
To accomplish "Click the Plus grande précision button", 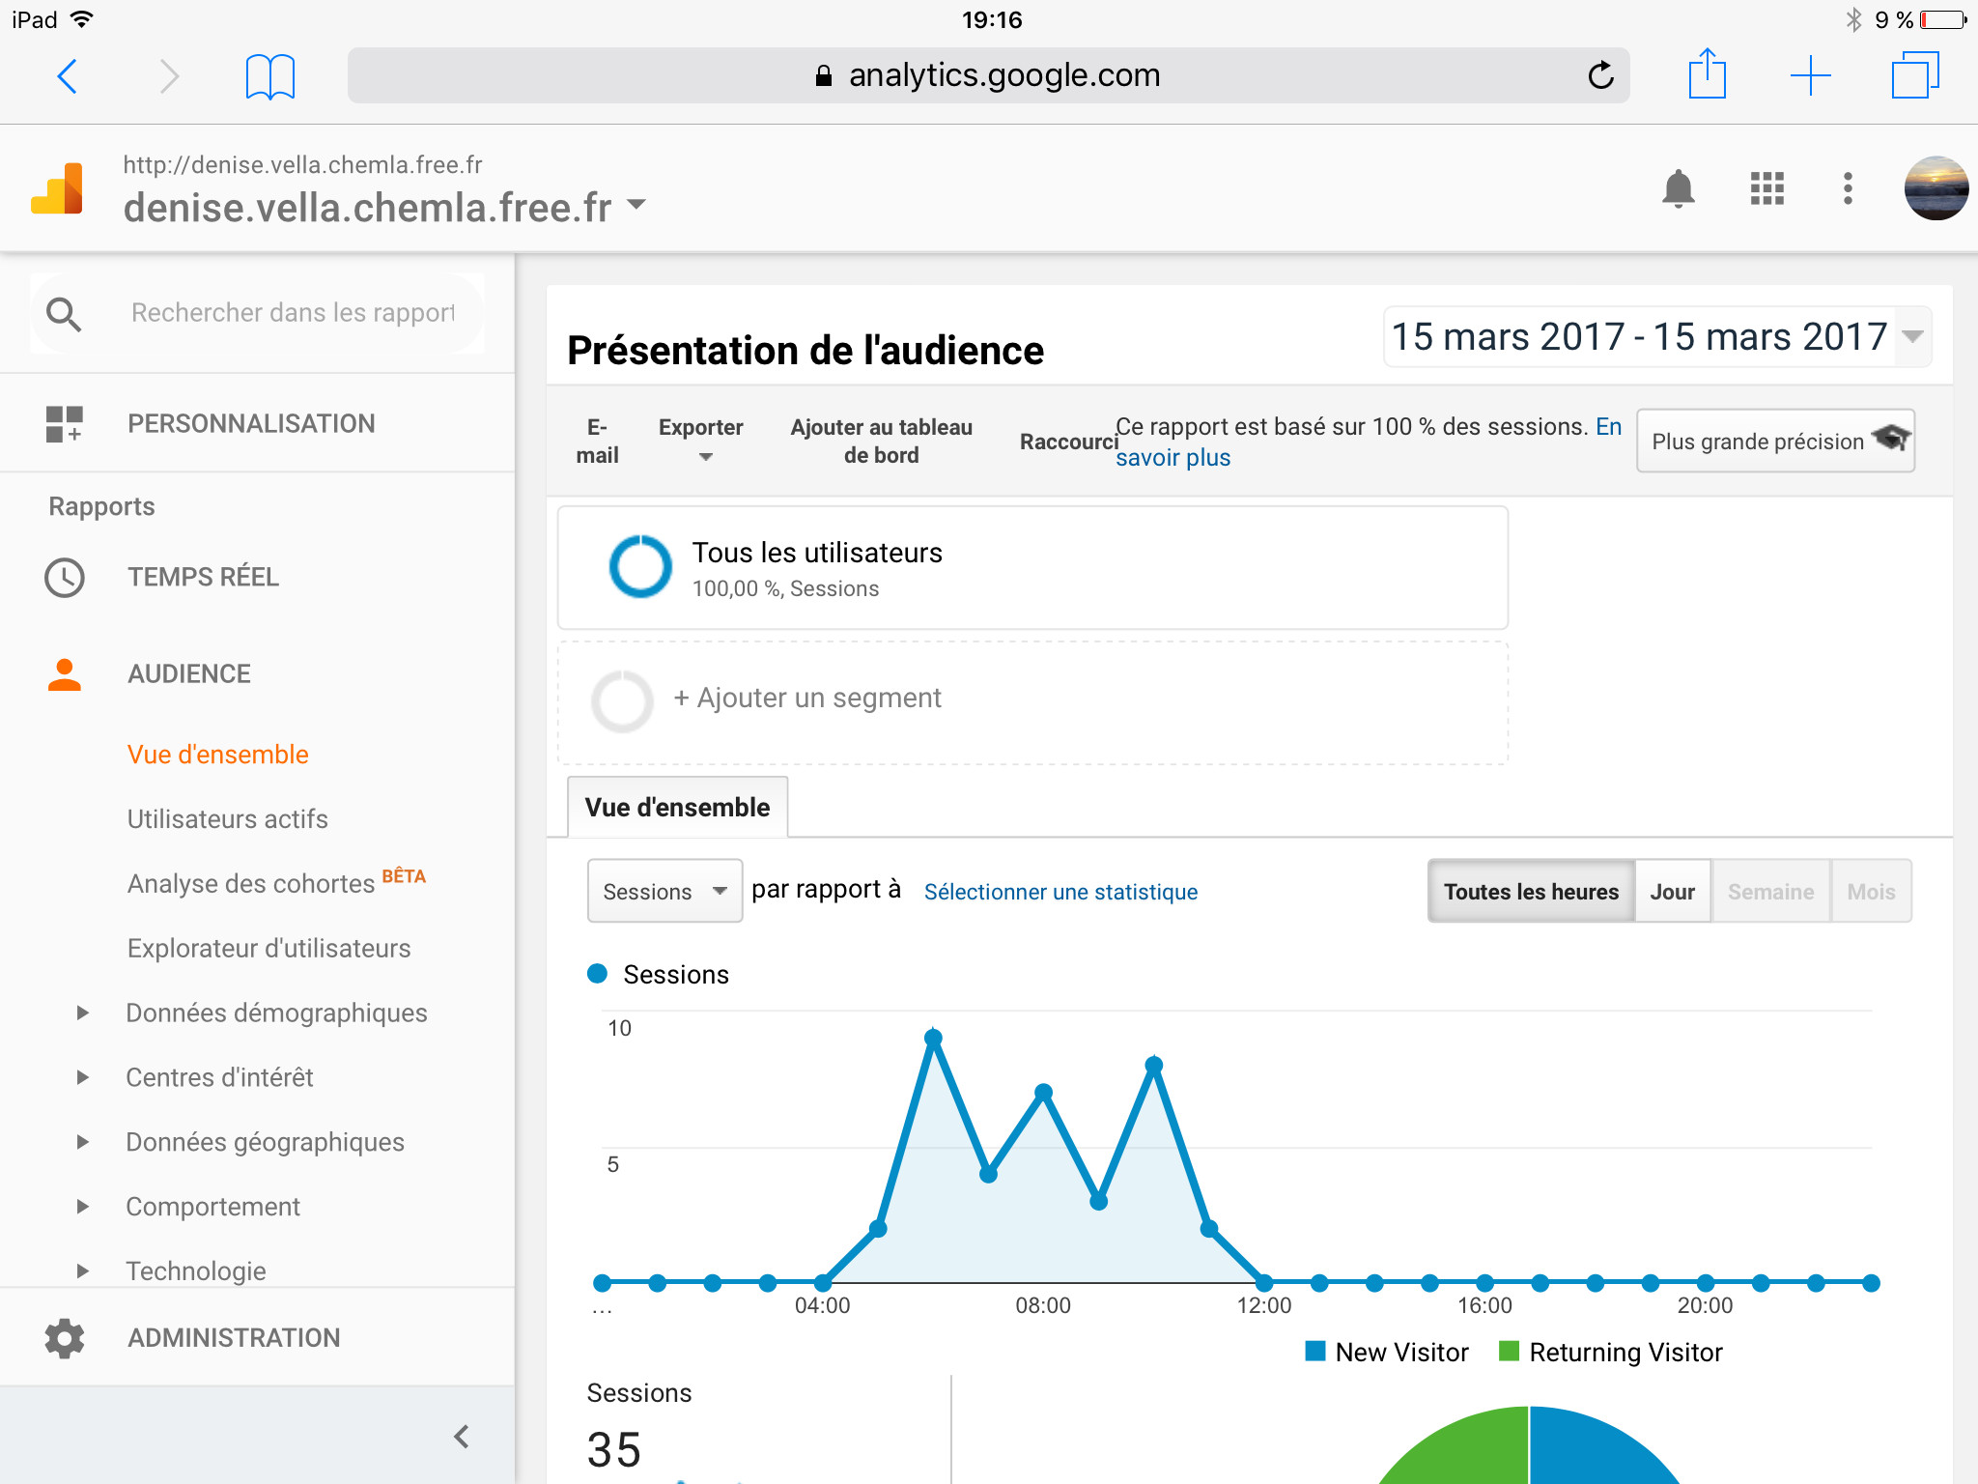I will [x=1775, y=442].
